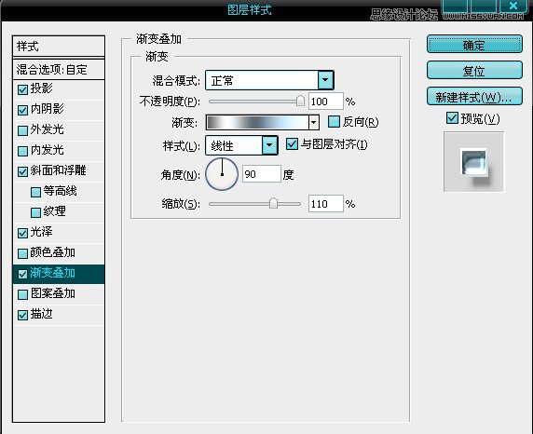Open the 投影 settings row
Viewport: 533px width, 434px height.
[x=59, y=89]
